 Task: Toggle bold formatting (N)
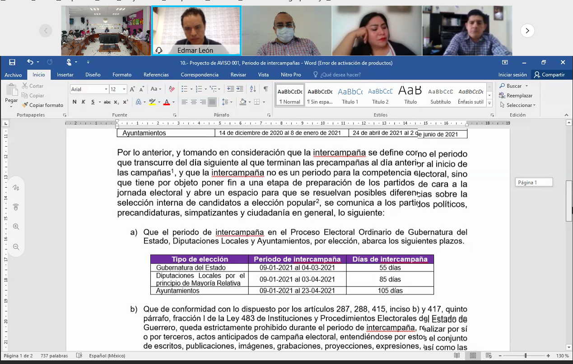point(75,102)
